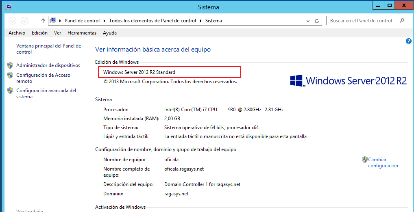Expand the address bar history dropdown

[308, 21]
